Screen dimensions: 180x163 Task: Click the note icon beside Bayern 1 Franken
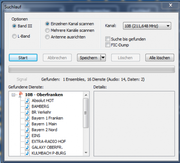point(27,118)
